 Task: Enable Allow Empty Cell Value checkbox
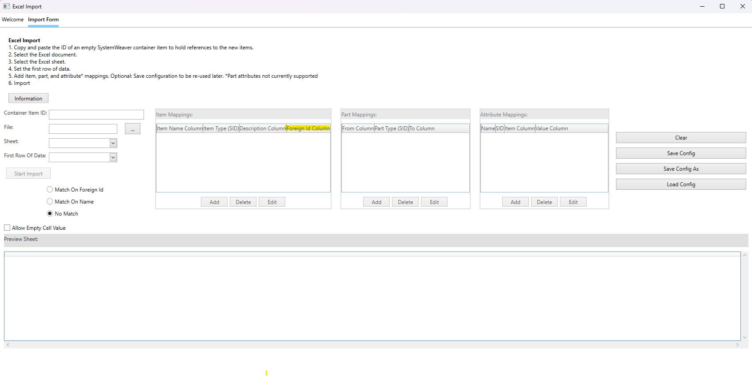(x=7, y=228)
